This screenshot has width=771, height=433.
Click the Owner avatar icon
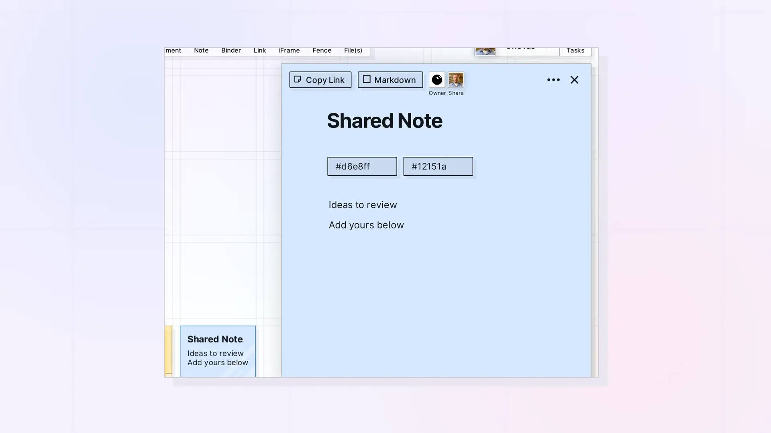click(436, 80)
